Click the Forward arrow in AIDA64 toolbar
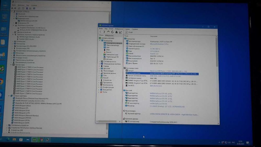Image resolution: width=261 pixels, height=147 pixels. coord(104,32)
